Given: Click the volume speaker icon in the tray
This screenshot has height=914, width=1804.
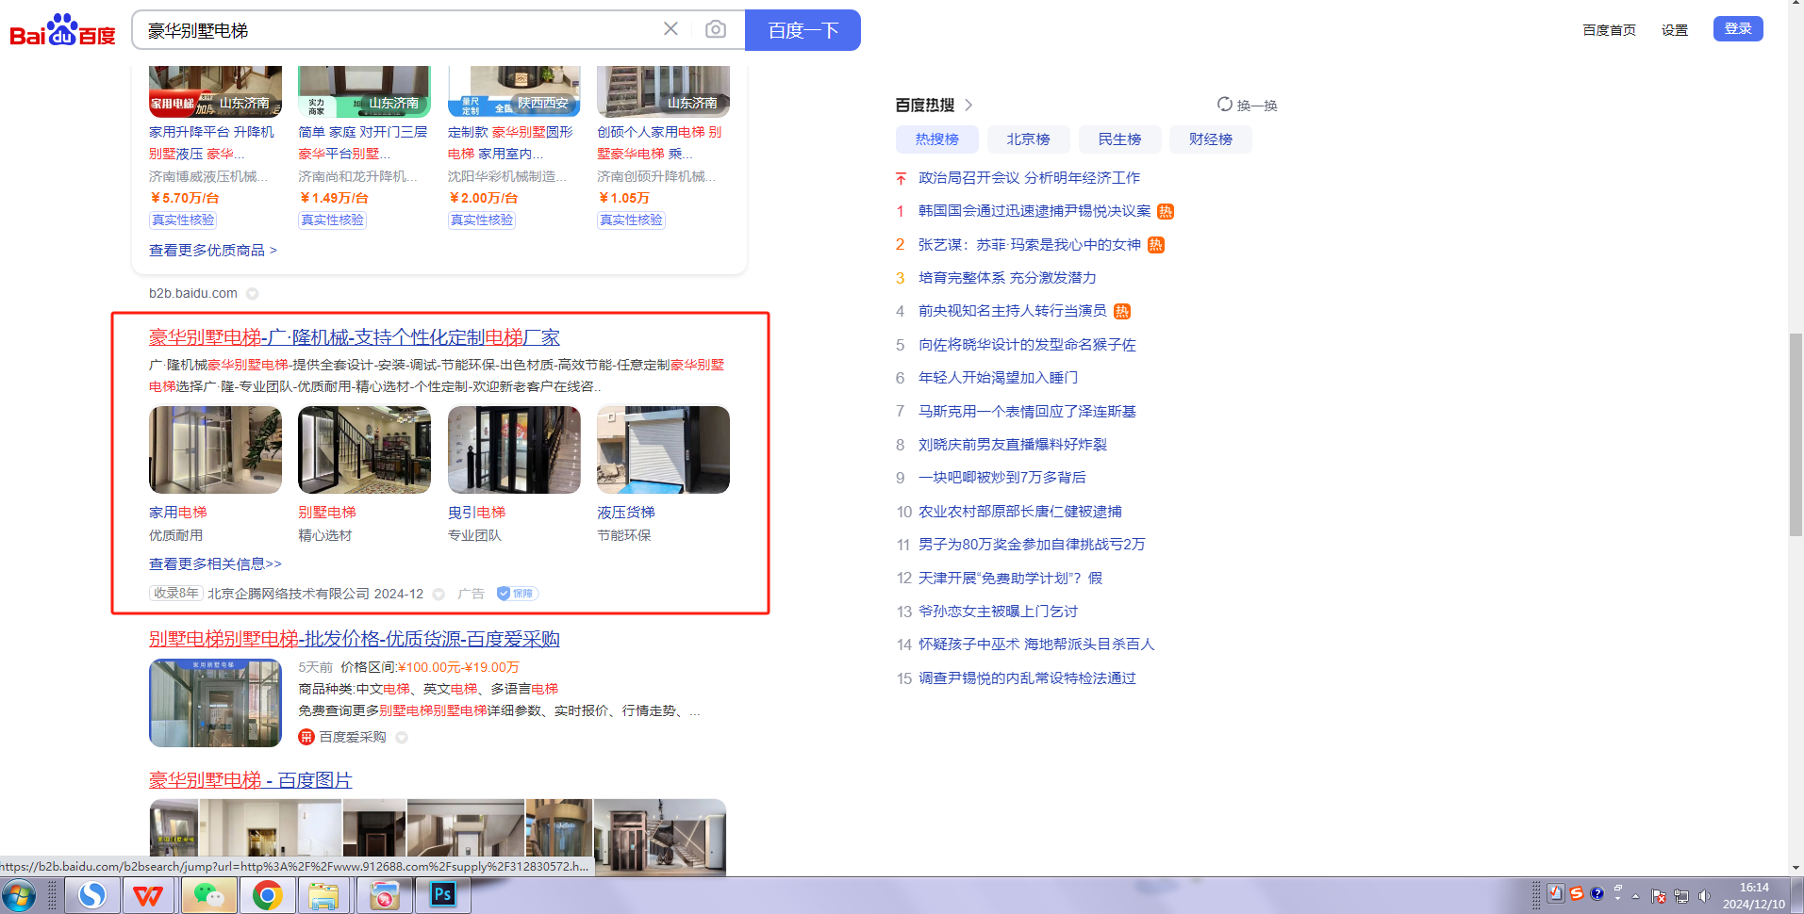Looking at the screenshot, I should [x=1704, y=895].
